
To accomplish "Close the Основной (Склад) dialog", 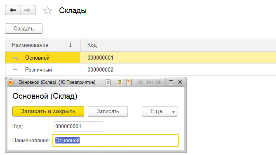I will [x=180, y=82].
